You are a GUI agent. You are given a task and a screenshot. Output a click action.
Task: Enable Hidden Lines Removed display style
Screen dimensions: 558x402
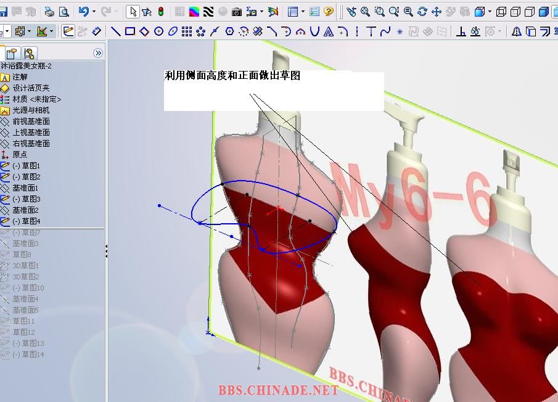(x=530, y=12)
